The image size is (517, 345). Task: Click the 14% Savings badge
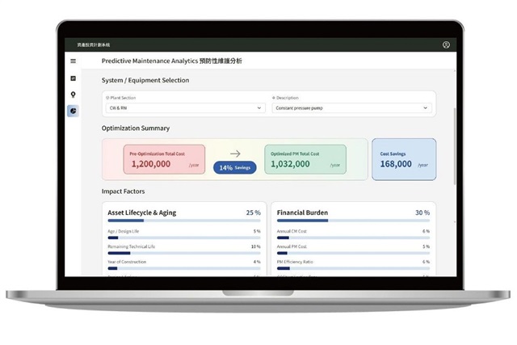[x=235, y=167]
